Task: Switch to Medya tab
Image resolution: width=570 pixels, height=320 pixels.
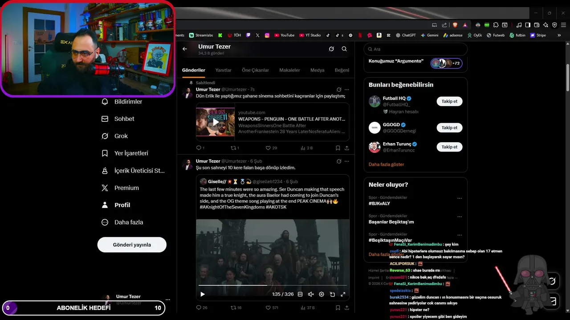Action: (318, 70)
